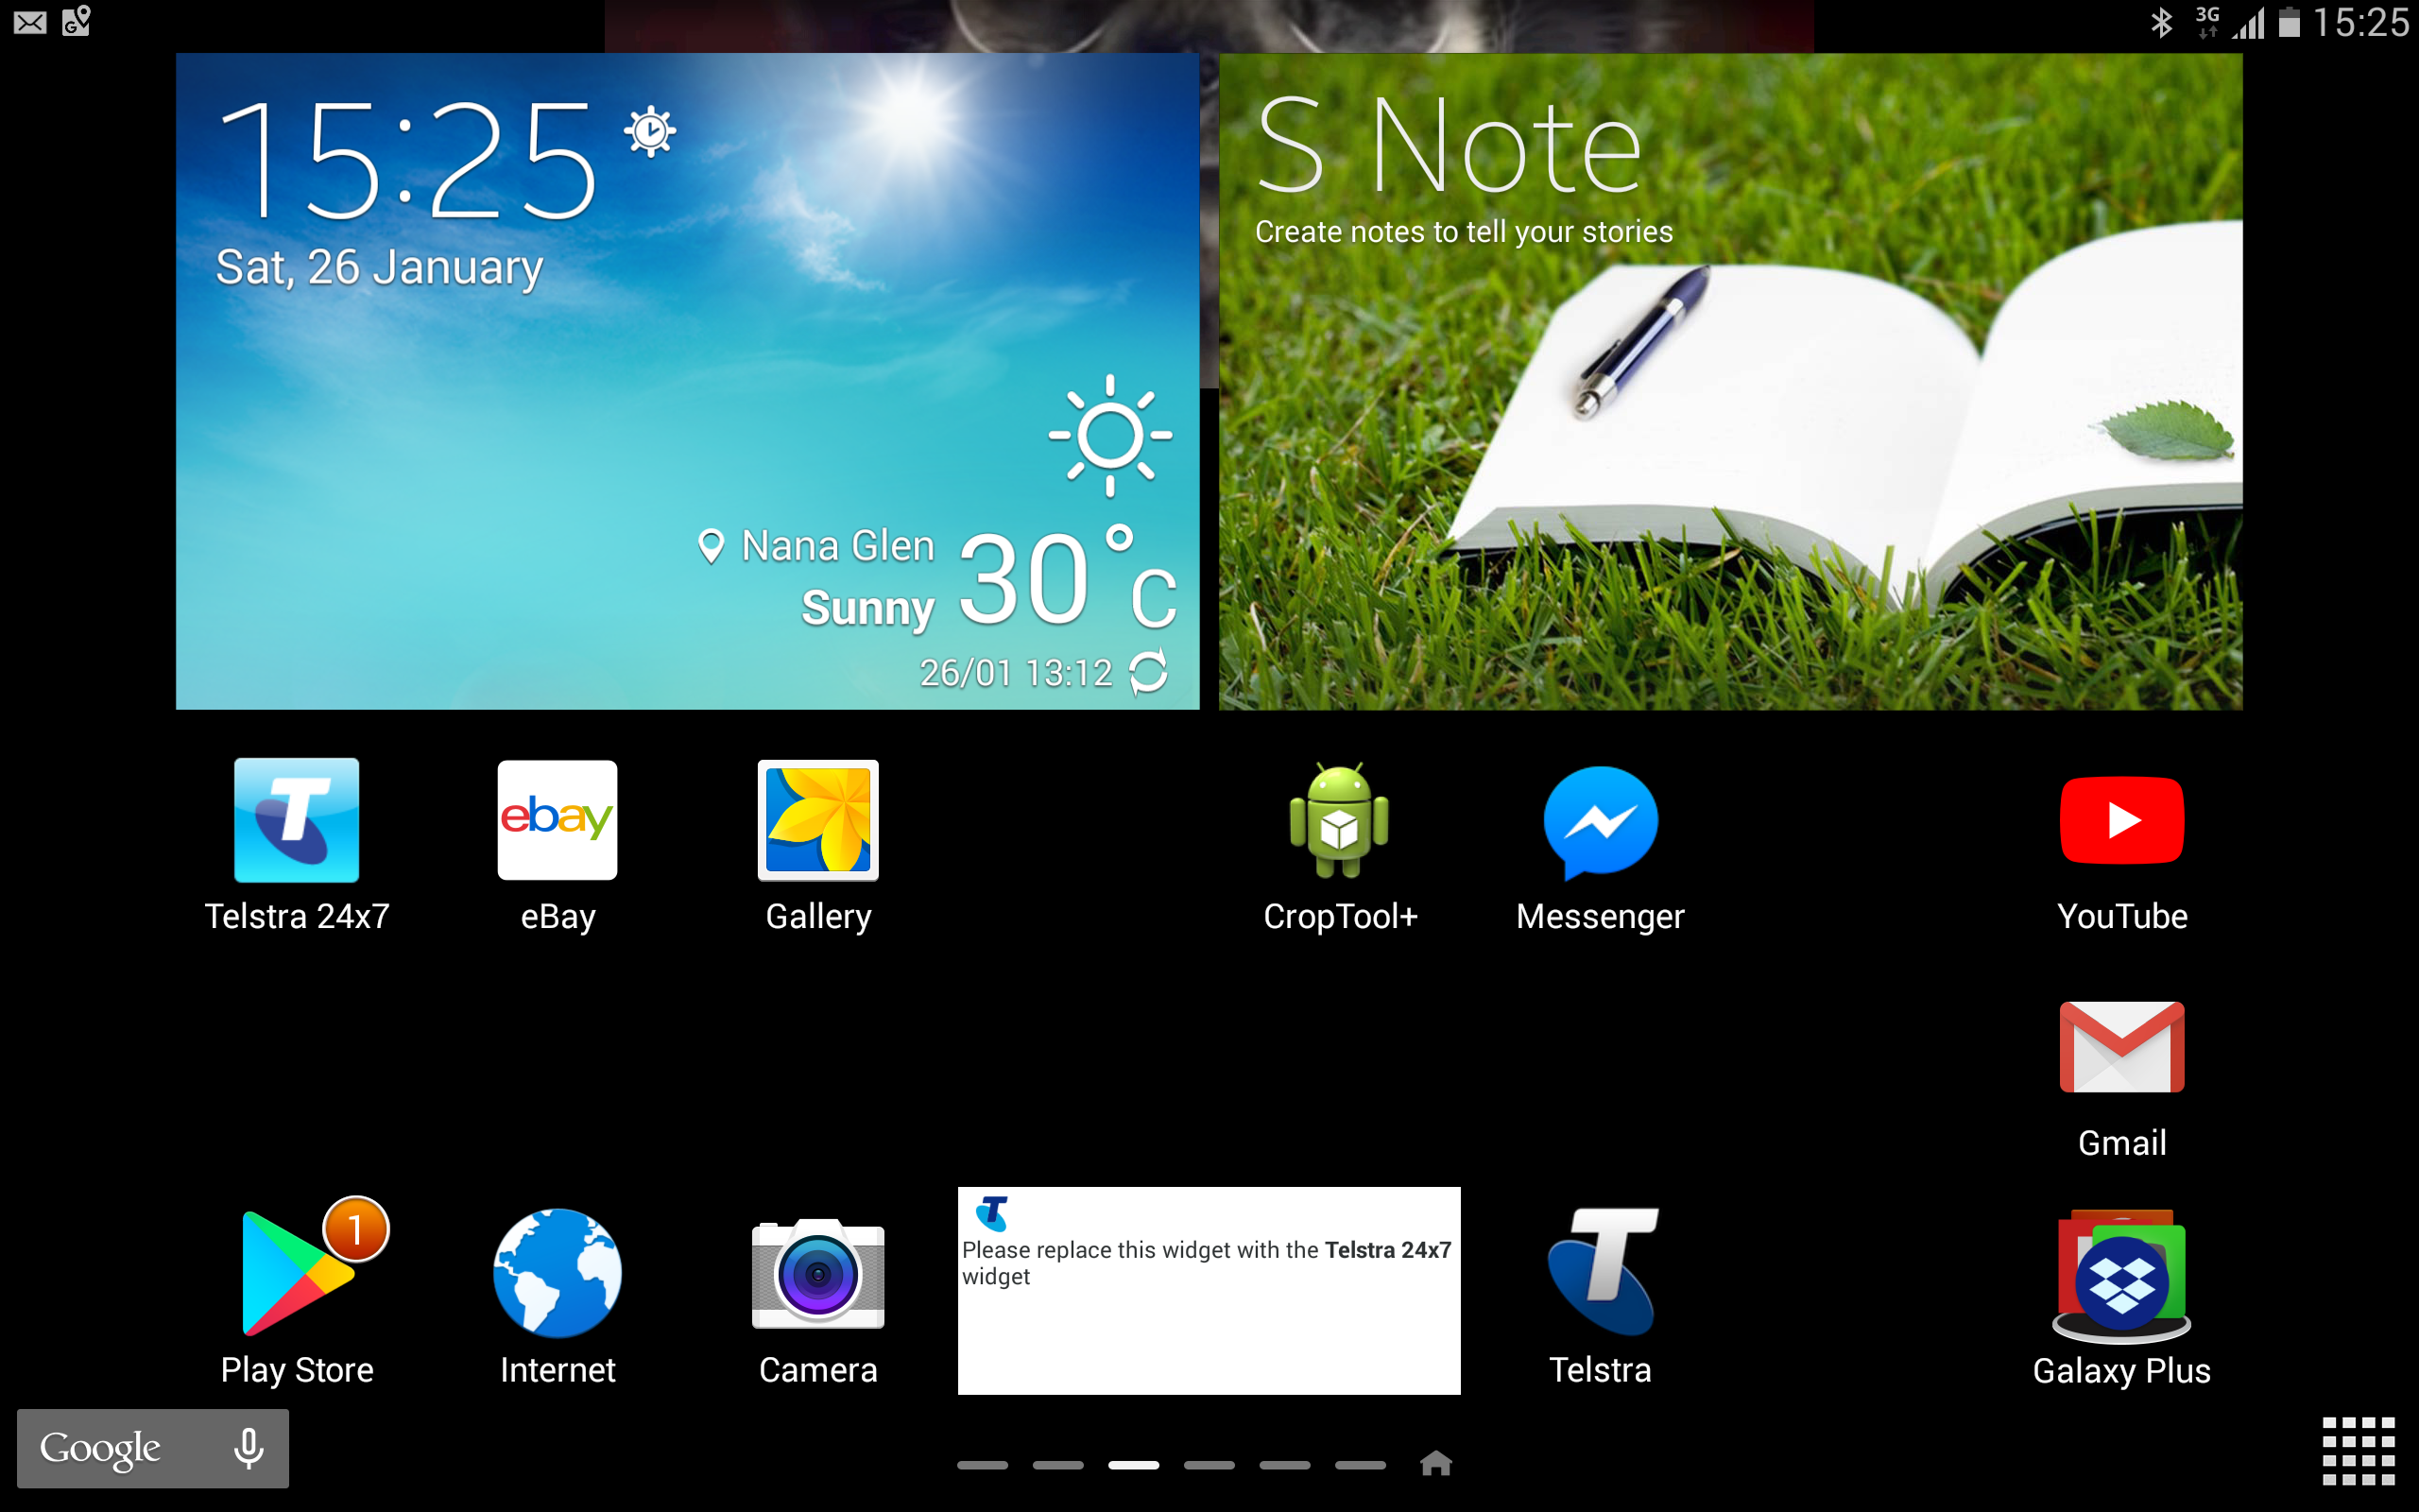This screenshot has width=2419, height=1512.
Task: Tap the Telstra 24x7 replacement widget
Action: click(1209, 1290)
